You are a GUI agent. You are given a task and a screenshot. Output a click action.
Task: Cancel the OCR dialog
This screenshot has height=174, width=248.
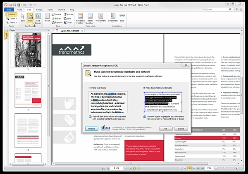[181, 129]
